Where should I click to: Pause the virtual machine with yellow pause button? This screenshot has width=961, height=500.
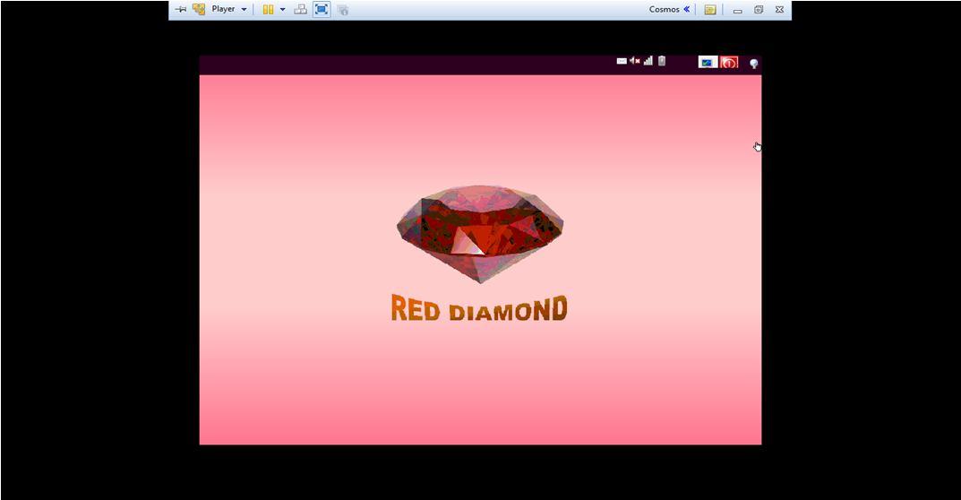coord(268,9)
